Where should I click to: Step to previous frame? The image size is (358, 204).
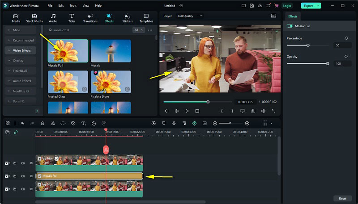[166, 111]
